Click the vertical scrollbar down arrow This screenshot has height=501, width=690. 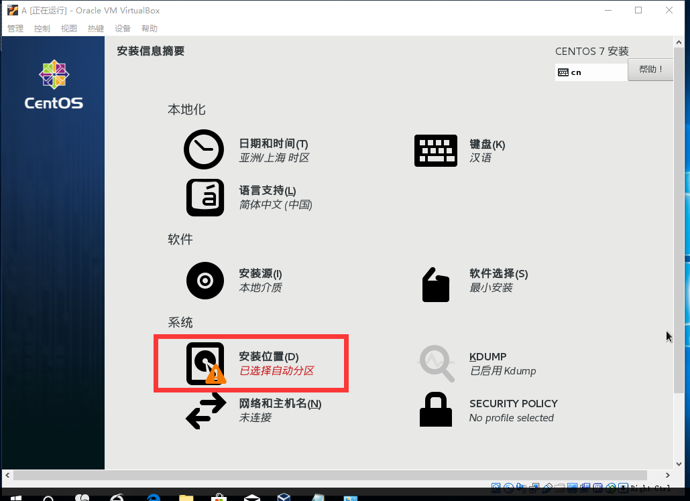679,464
